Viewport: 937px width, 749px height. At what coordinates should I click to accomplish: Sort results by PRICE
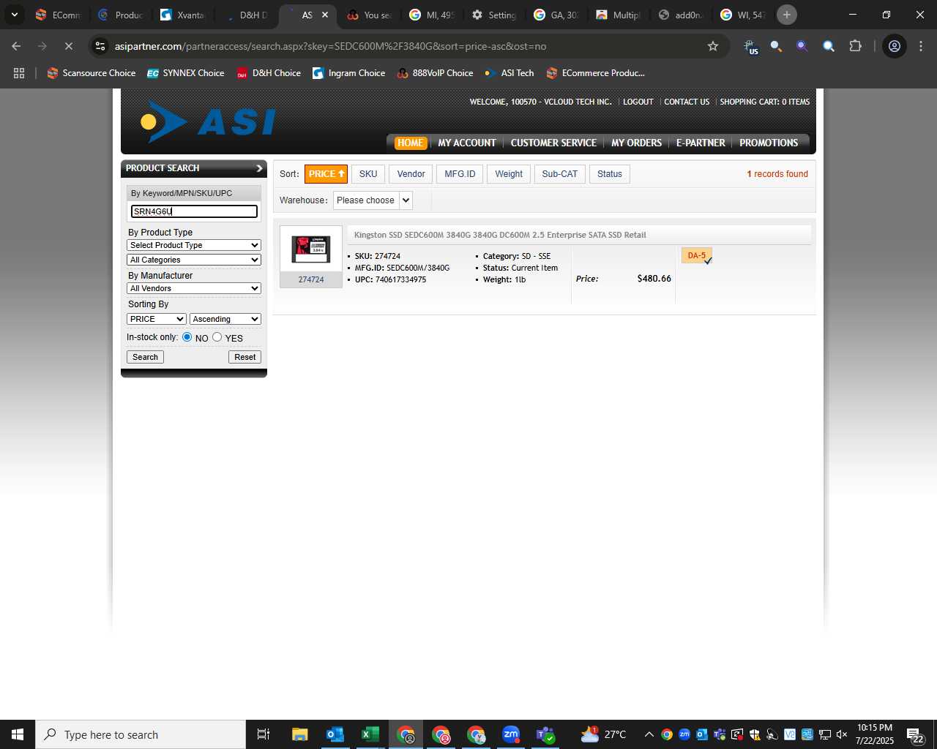pos(326,174)
